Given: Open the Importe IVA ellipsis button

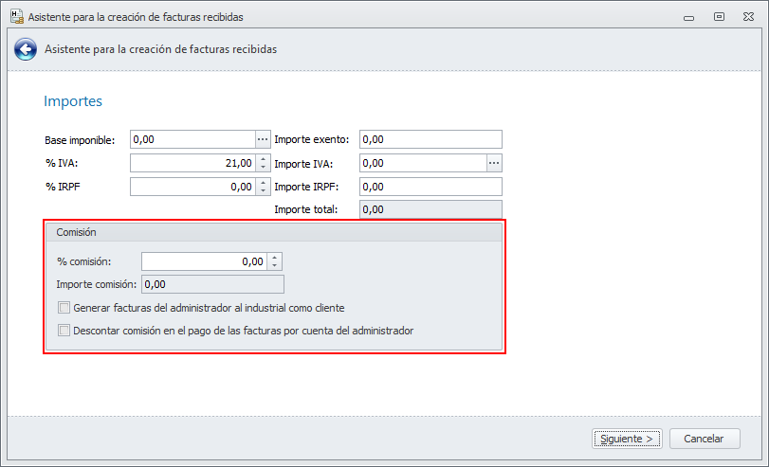Looking at the screenshot, I should click(x=494, y=163).
